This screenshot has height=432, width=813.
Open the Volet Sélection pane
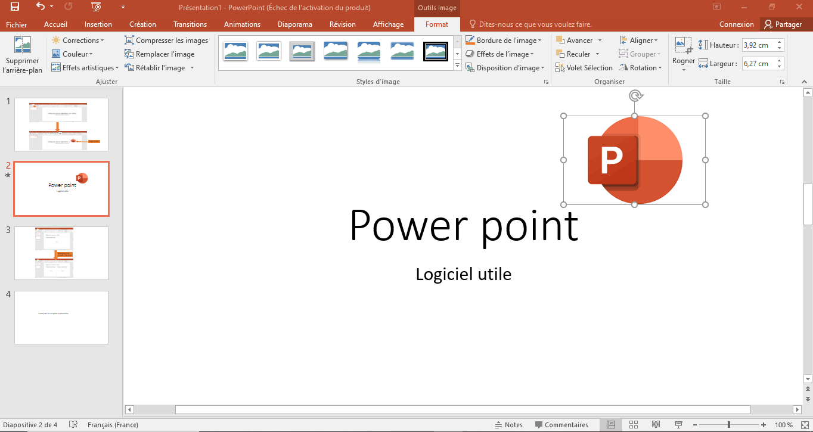[x=584, y=68]
